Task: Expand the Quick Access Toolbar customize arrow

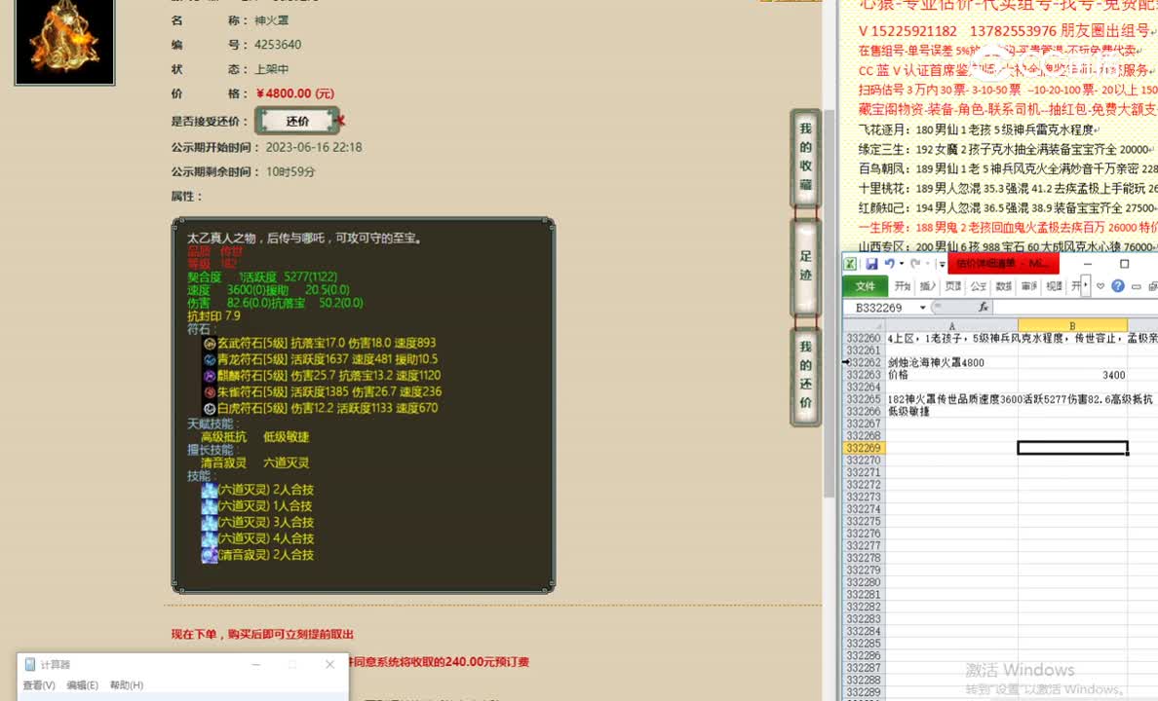Action: [942, 265]
